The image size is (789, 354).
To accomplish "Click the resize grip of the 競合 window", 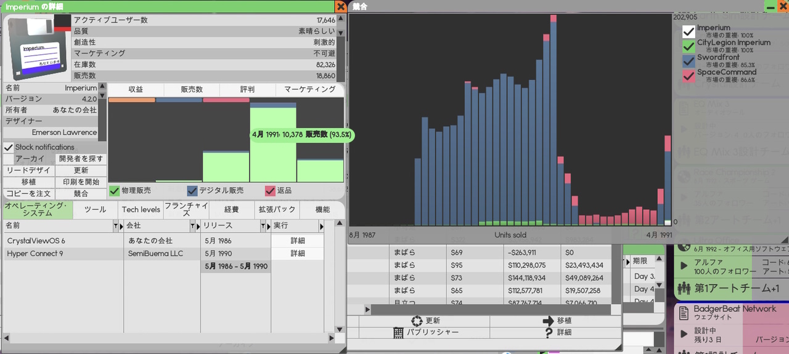I will [784, 239].
